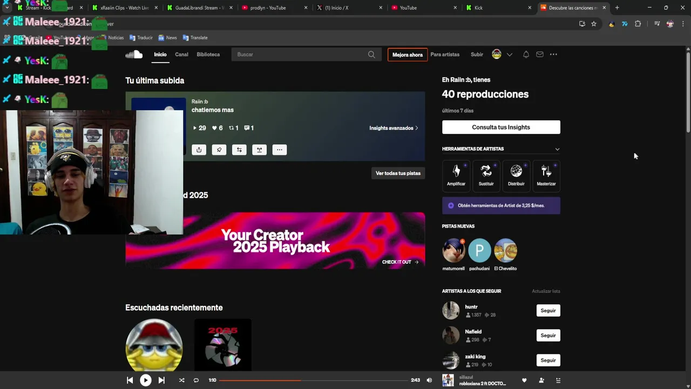691x389 pixels.
Task: Toggle repeat in the player
Action: (196, 380)
